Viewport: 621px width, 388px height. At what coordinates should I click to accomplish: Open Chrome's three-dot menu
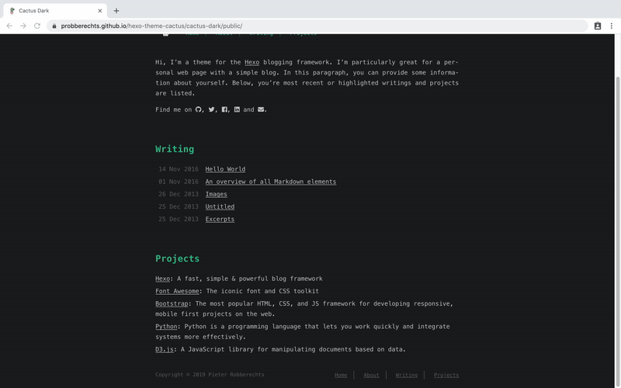pos(611,26)
